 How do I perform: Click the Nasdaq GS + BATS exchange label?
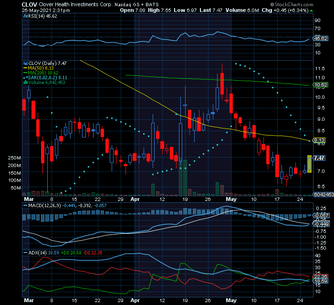click(x=136, y=5)
